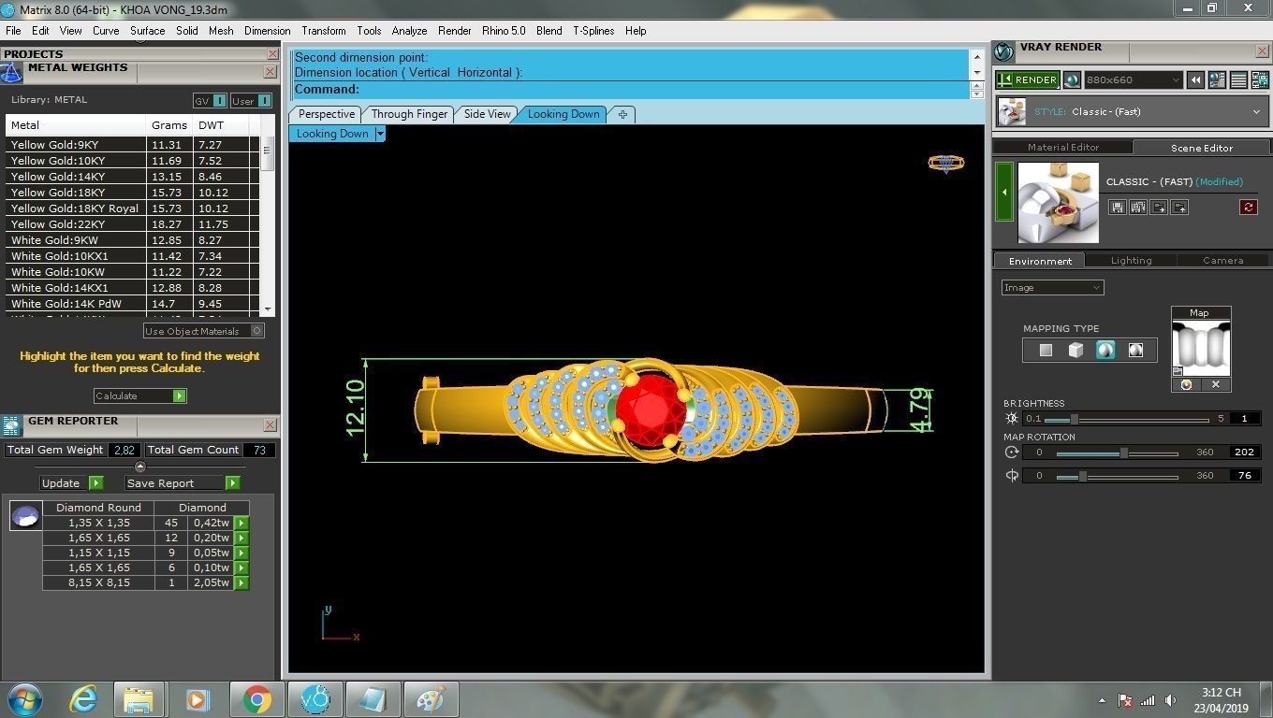Select the White Gold:14K PdW row
1273x718 pixels.
pos(127,304)
